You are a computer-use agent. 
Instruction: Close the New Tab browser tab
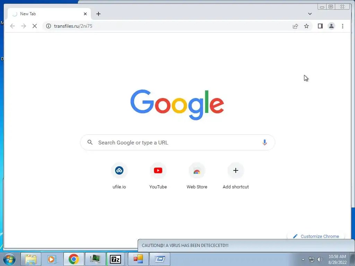pos(85,14)
